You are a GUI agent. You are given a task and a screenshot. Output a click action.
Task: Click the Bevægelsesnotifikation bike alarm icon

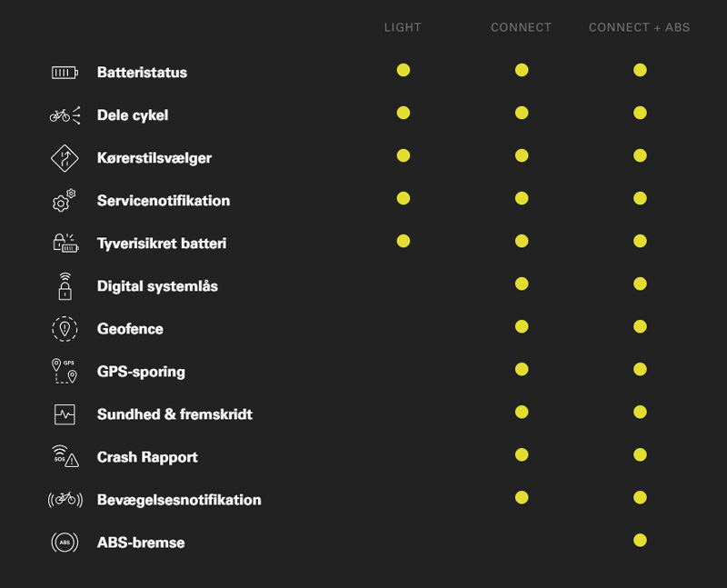65,500
